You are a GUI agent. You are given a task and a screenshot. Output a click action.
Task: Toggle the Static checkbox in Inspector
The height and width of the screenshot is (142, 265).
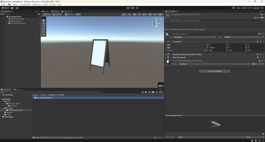pos(256,34)
